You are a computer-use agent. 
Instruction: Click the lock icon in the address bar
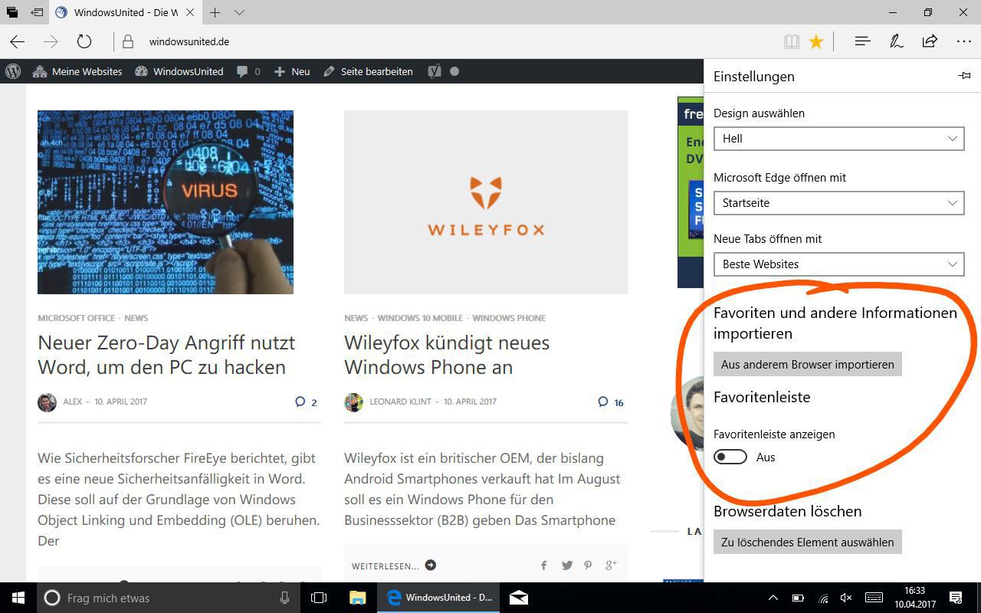(128, 41)
